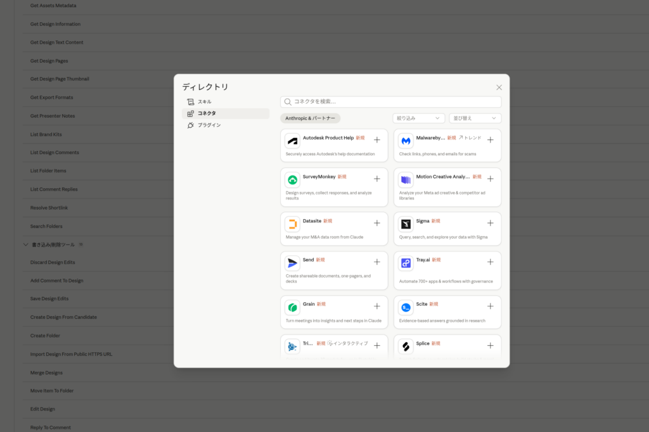The image size is (649, 432).
Task: Open the Datasite card title
Action: 312,221
